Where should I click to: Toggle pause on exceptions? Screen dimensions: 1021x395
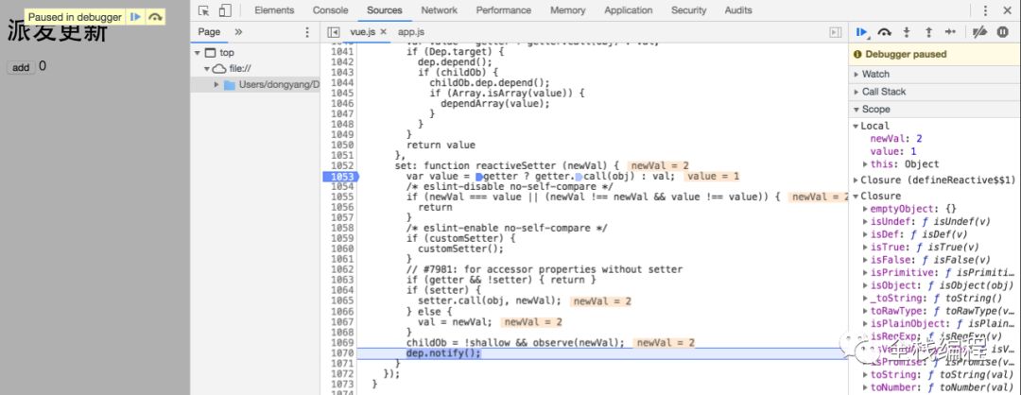[1003, 32]
